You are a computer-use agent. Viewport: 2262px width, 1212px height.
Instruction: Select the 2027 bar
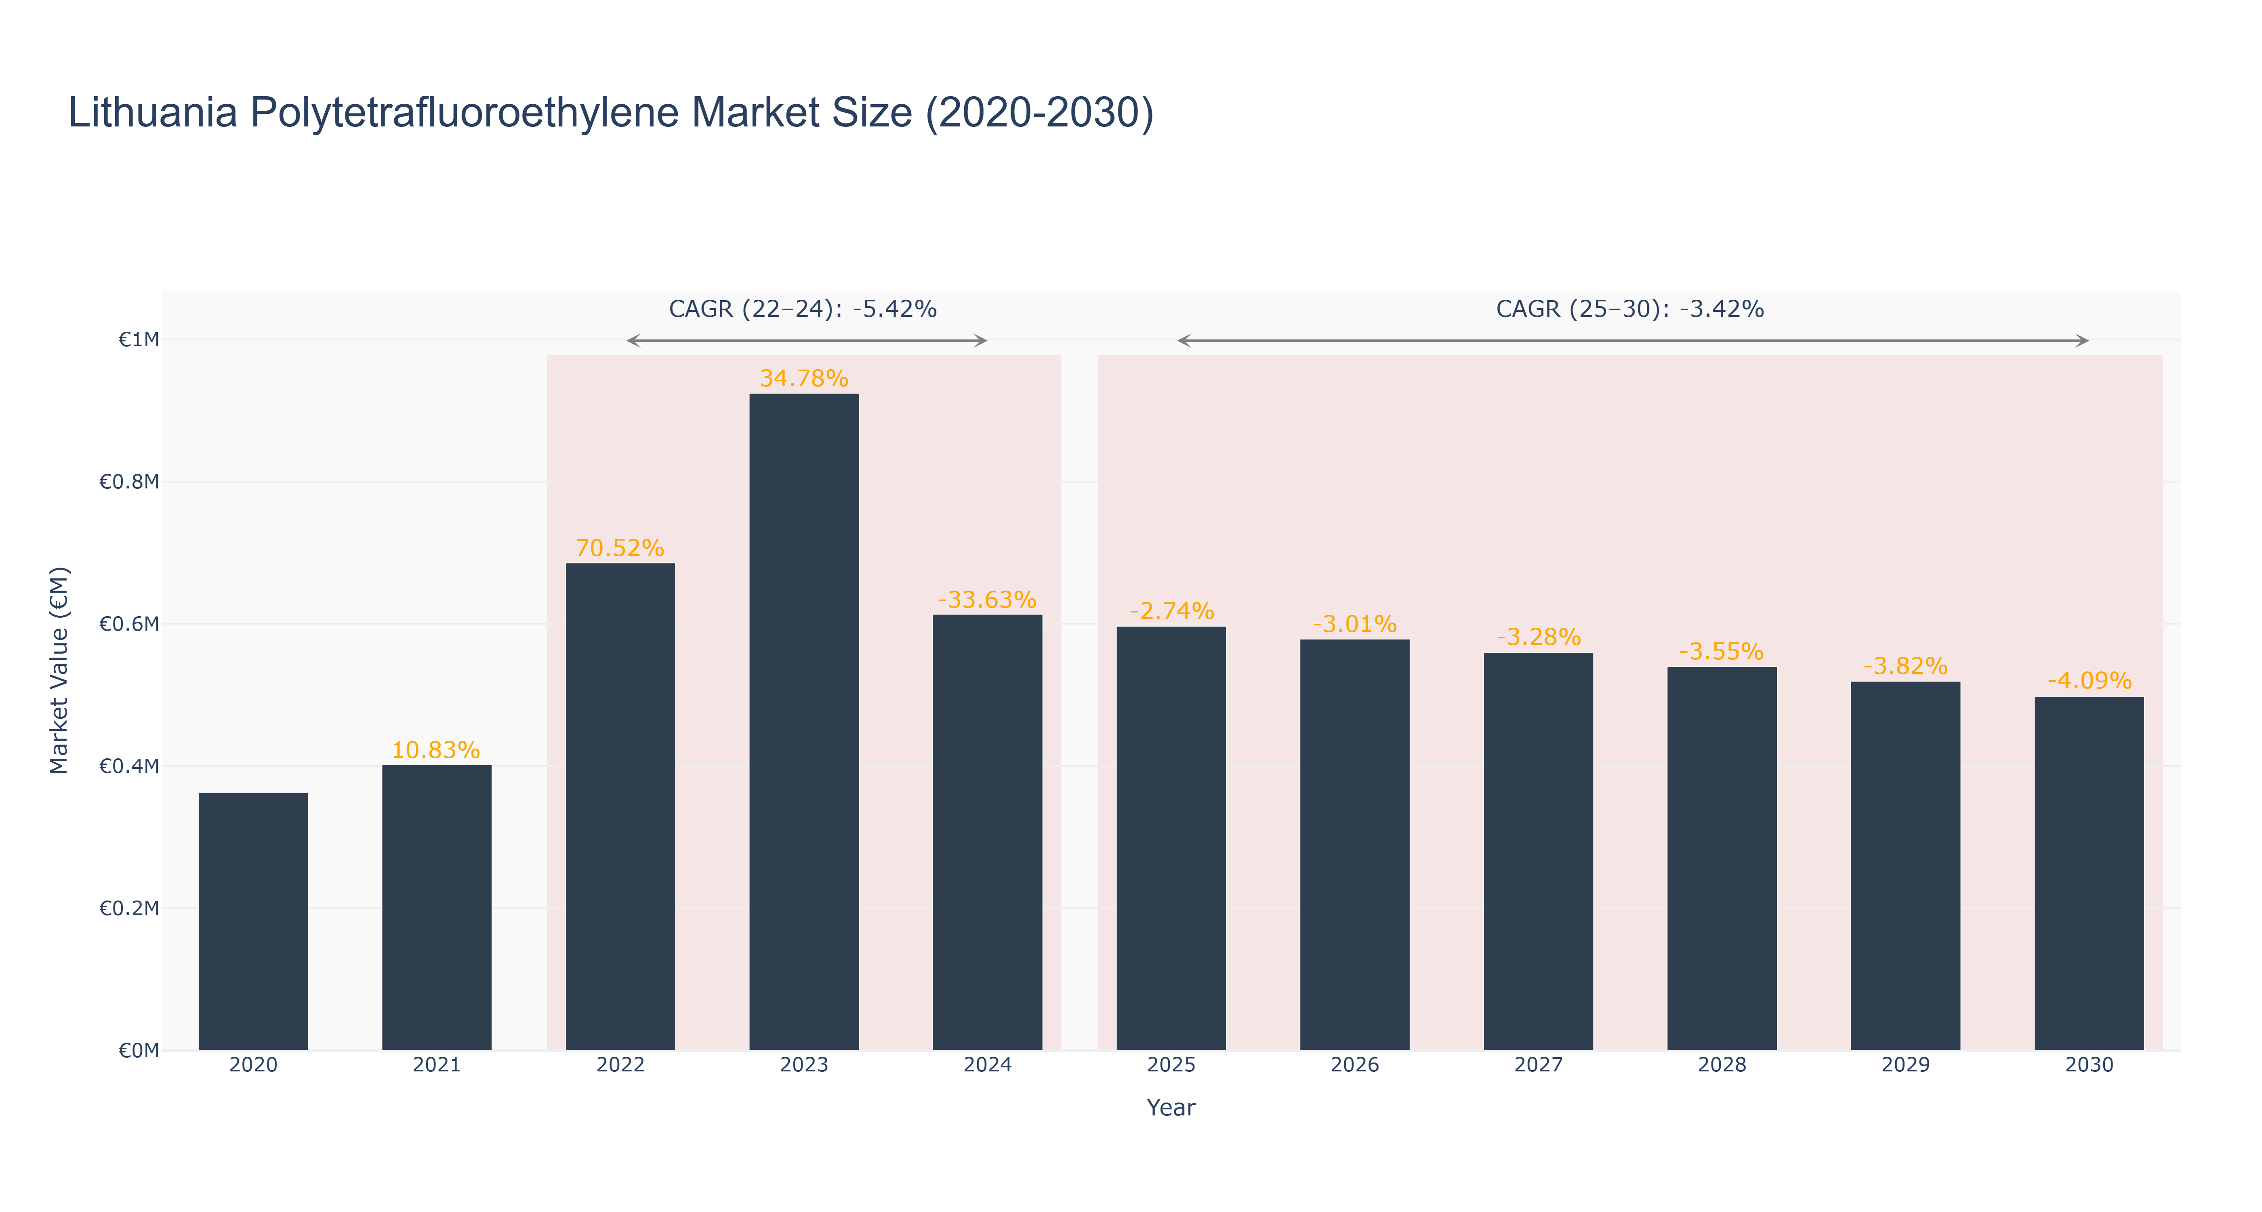tap(1538, 851)
